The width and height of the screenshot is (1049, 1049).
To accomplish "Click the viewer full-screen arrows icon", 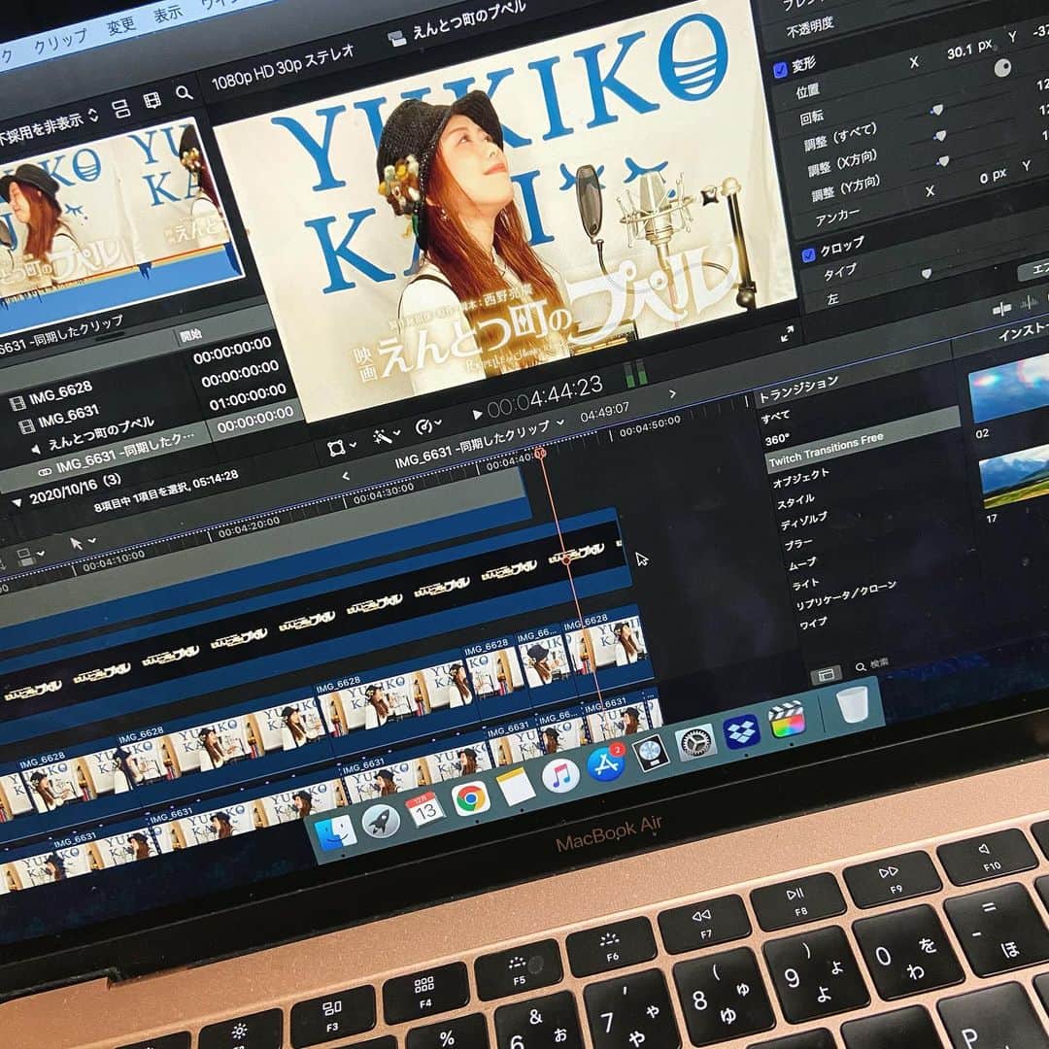I will click(788, 334).
